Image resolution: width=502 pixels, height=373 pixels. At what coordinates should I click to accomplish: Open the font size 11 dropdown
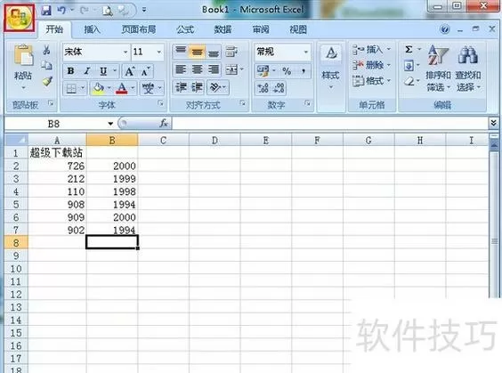(158, 52)
